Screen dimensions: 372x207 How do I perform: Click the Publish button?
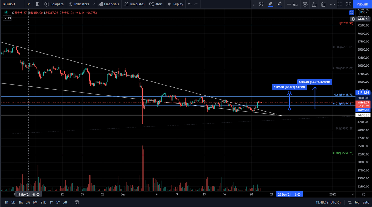[x=362, y=4]
